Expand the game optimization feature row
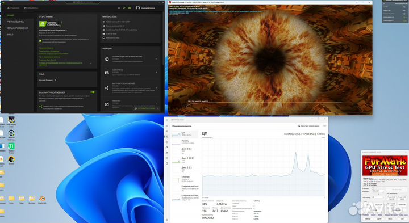 156,59
